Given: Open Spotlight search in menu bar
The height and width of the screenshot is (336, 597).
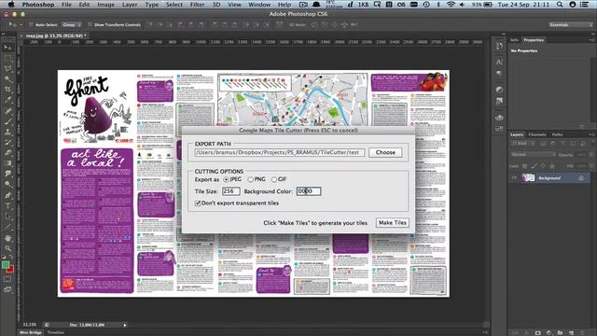Looking at the screenshot, I should coord(560,5).
